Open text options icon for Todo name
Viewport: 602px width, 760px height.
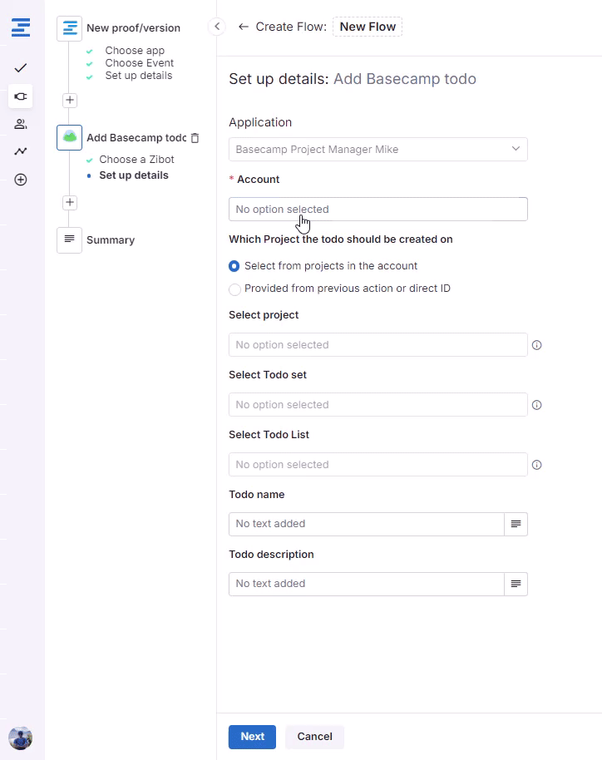[x=516, y=524]
